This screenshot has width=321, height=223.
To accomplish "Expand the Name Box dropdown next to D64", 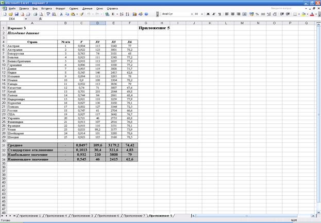I will pos(26,19).
